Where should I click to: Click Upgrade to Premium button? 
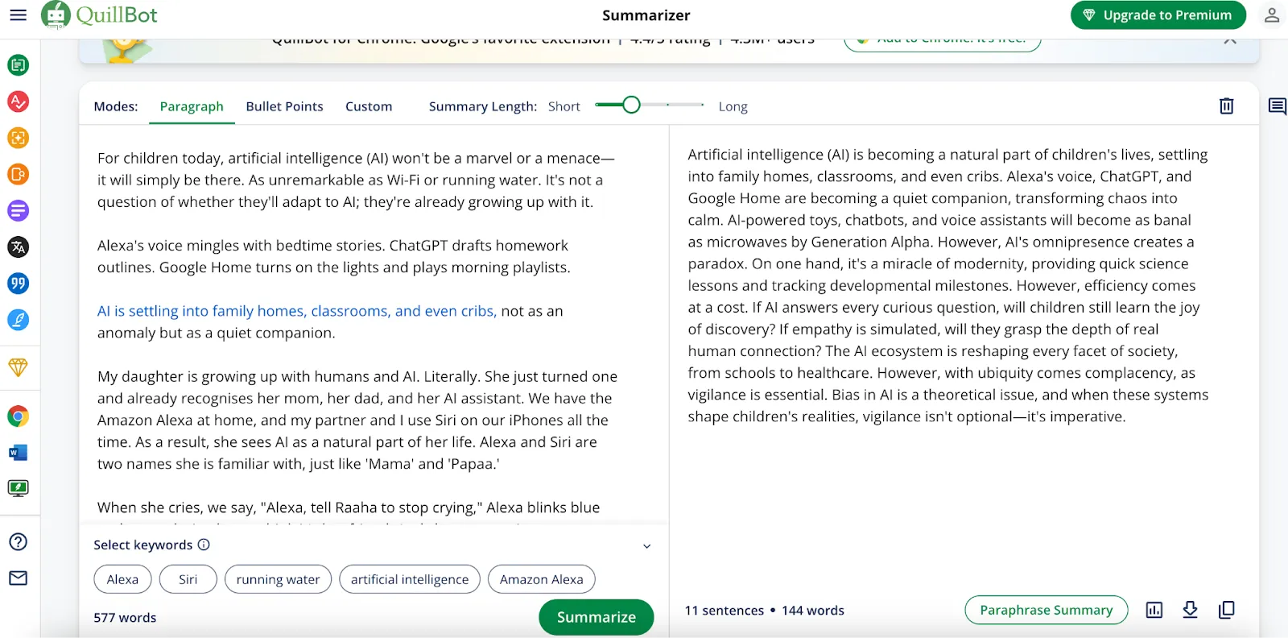point(1158,14)
